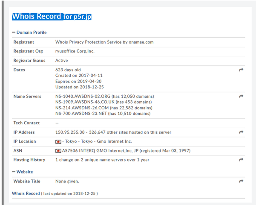Click IP address 150.95.255.38 text
This screenshot has height=205, width=256.
click(x=70, y=132)
